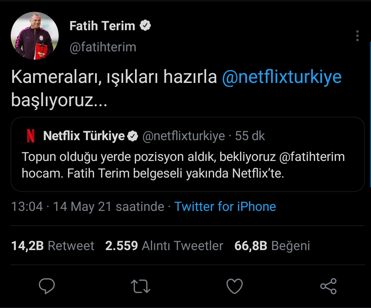371x308 pixels.
Task: Click the Twitter for iPhone source link
Action: [225, 206]
